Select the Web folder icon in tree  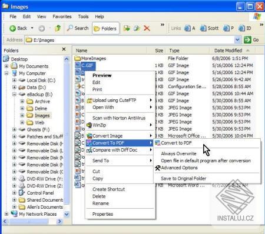29,123
